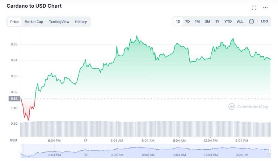Click the fullscreen expand icon

coord(254,8)
